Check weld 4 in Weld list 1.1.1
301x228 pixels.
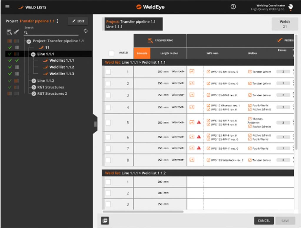(108, 107)
